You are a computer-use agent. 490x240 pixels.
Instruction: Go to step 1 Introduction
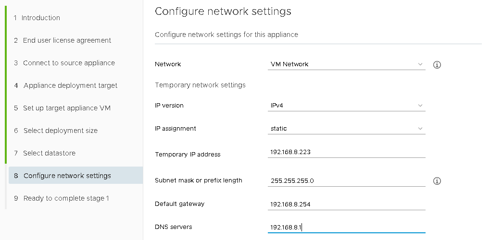41,18
